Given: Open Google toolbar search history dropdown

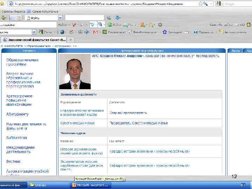Looking at the screenshot, I should [34, 32].
